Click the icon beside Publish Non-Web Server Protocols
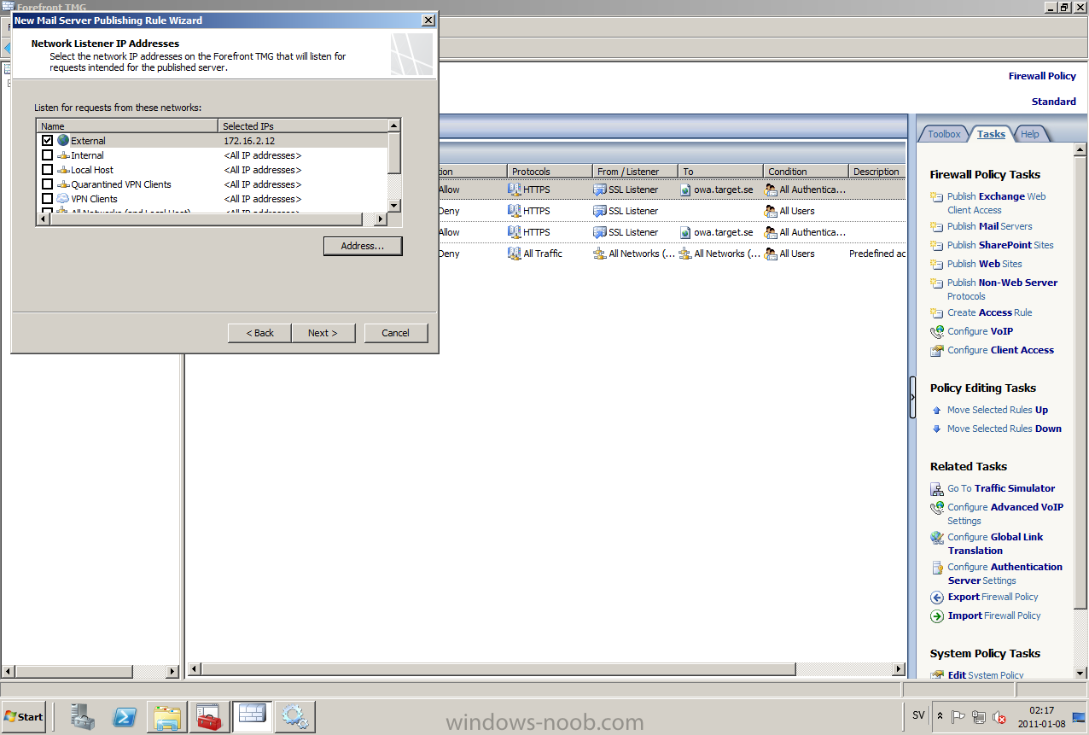This screenshot has height=735, width=1089. pyautogui.click(x=937, y=283)
